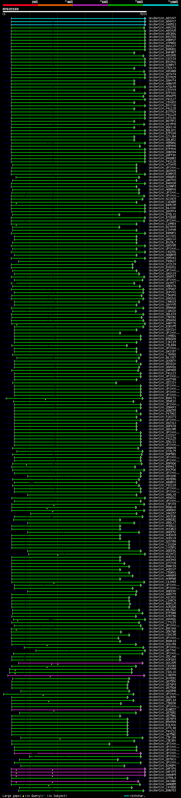Click label UniRef100_P41127
Viewport: 181px width, 798px height.
tap(162, 99)
